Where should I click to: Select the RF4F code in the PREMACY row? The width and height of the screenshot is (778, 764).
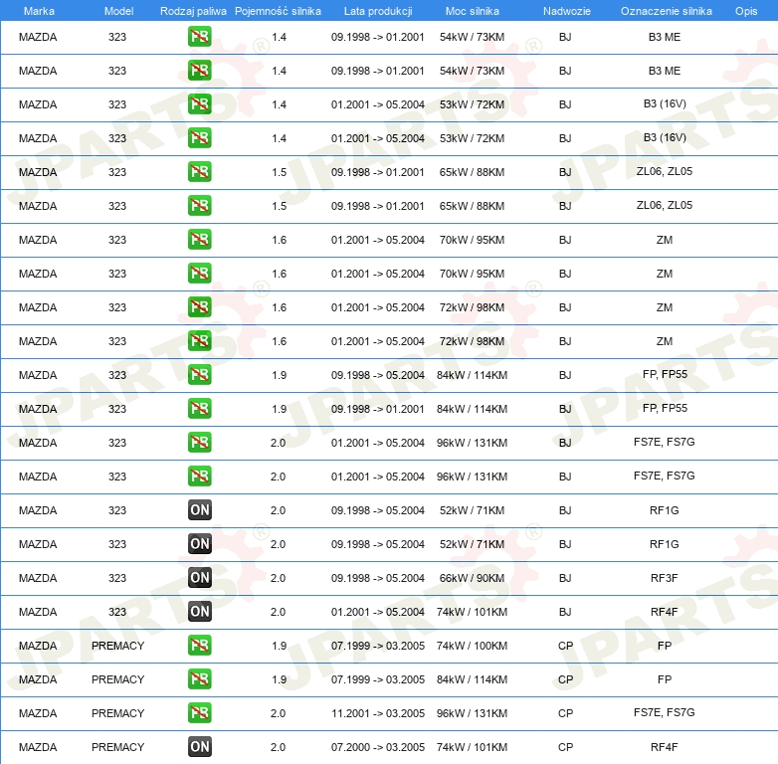pyautogui.click(x=665, y=747)
